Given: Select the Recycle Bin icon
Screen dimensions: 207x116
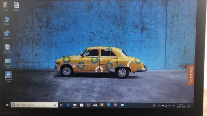Looking at the screenshot, I should tap(7, 48).
